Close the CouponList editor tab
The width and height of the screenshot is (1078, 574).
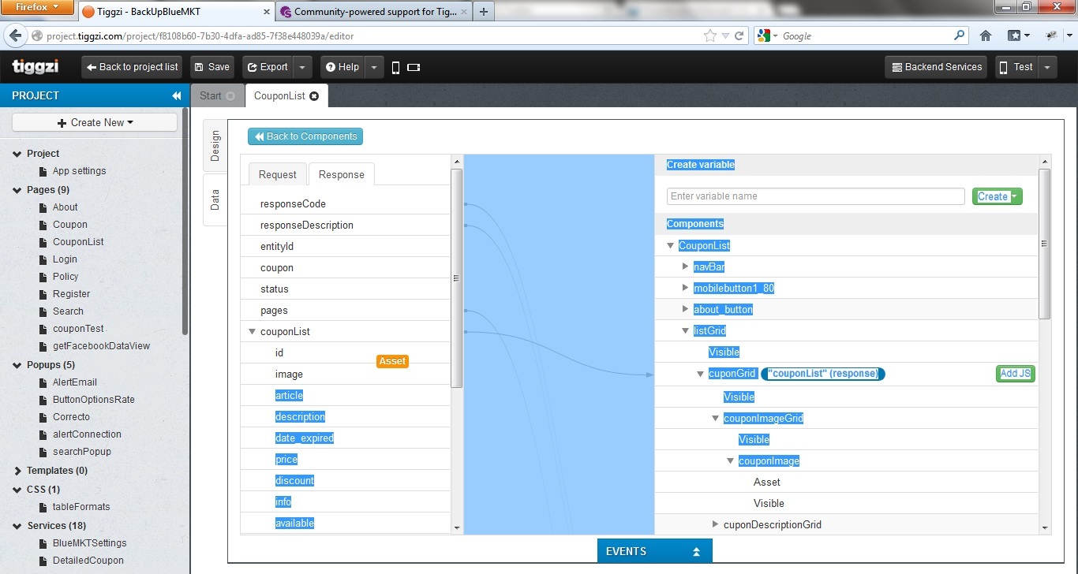click(x=314, y=96)
